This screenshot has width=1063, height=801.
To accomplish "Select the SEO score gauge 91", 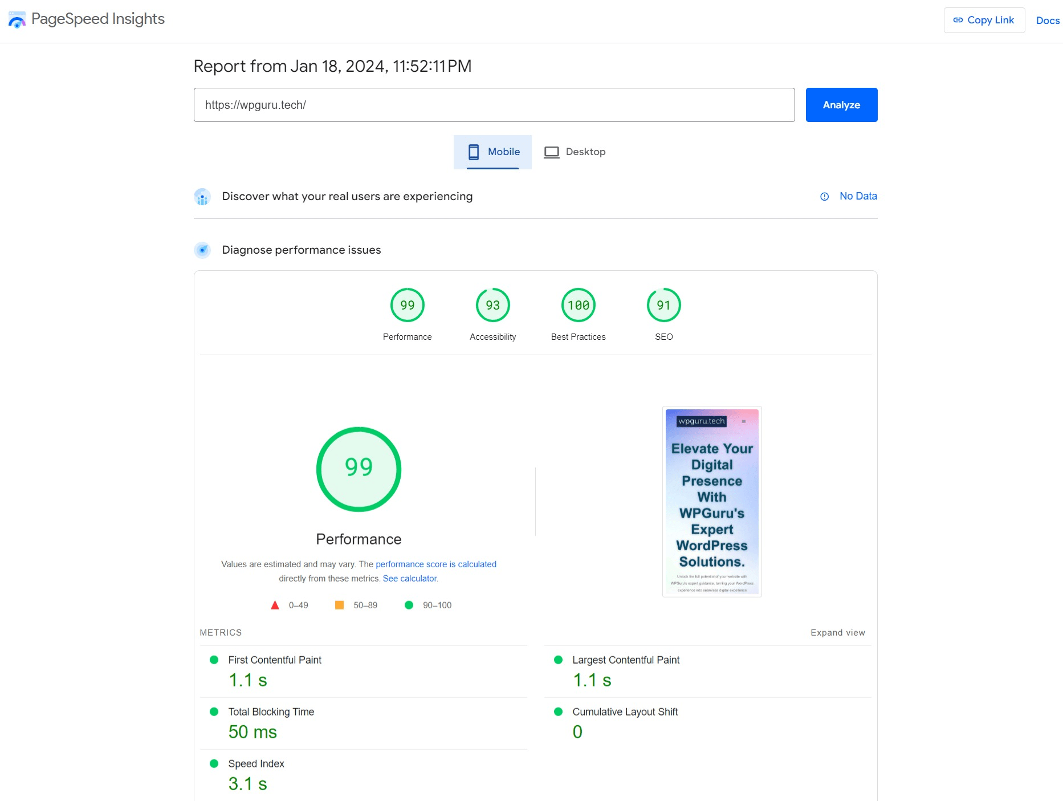I will tap(663, 306).
